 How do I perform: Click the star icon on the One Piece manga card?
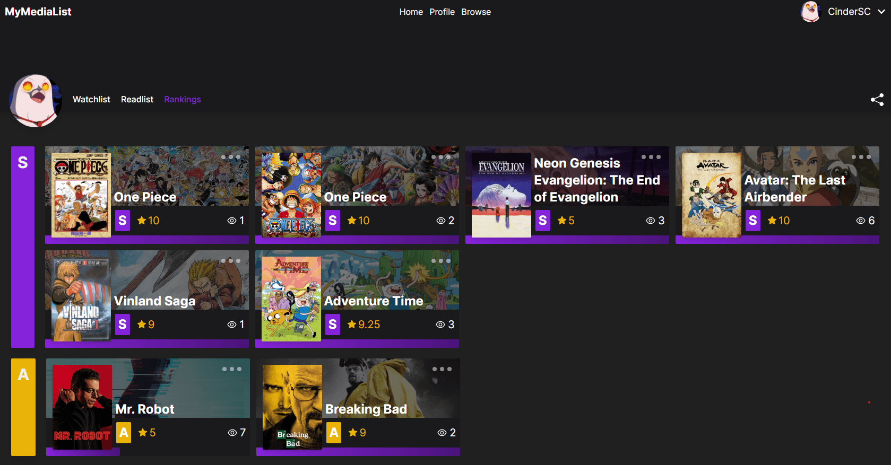coord(142,221)
